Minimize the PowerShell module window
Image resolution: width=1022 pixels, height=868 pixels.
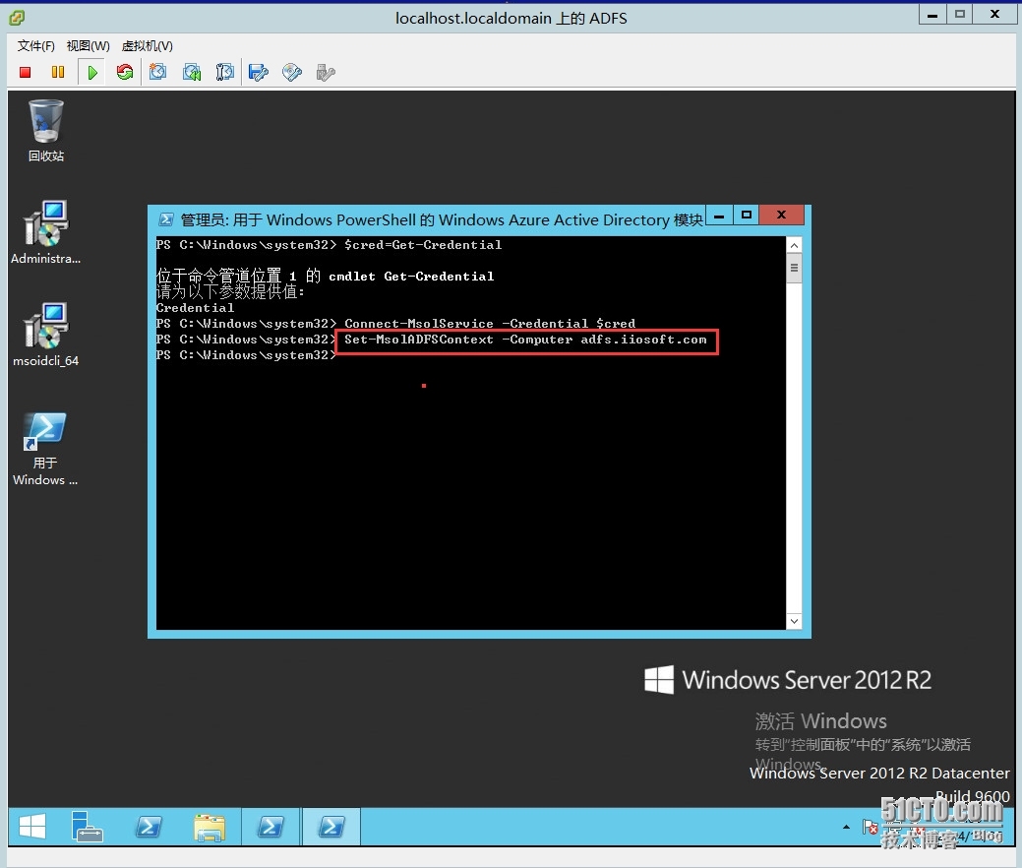point(719,216)
